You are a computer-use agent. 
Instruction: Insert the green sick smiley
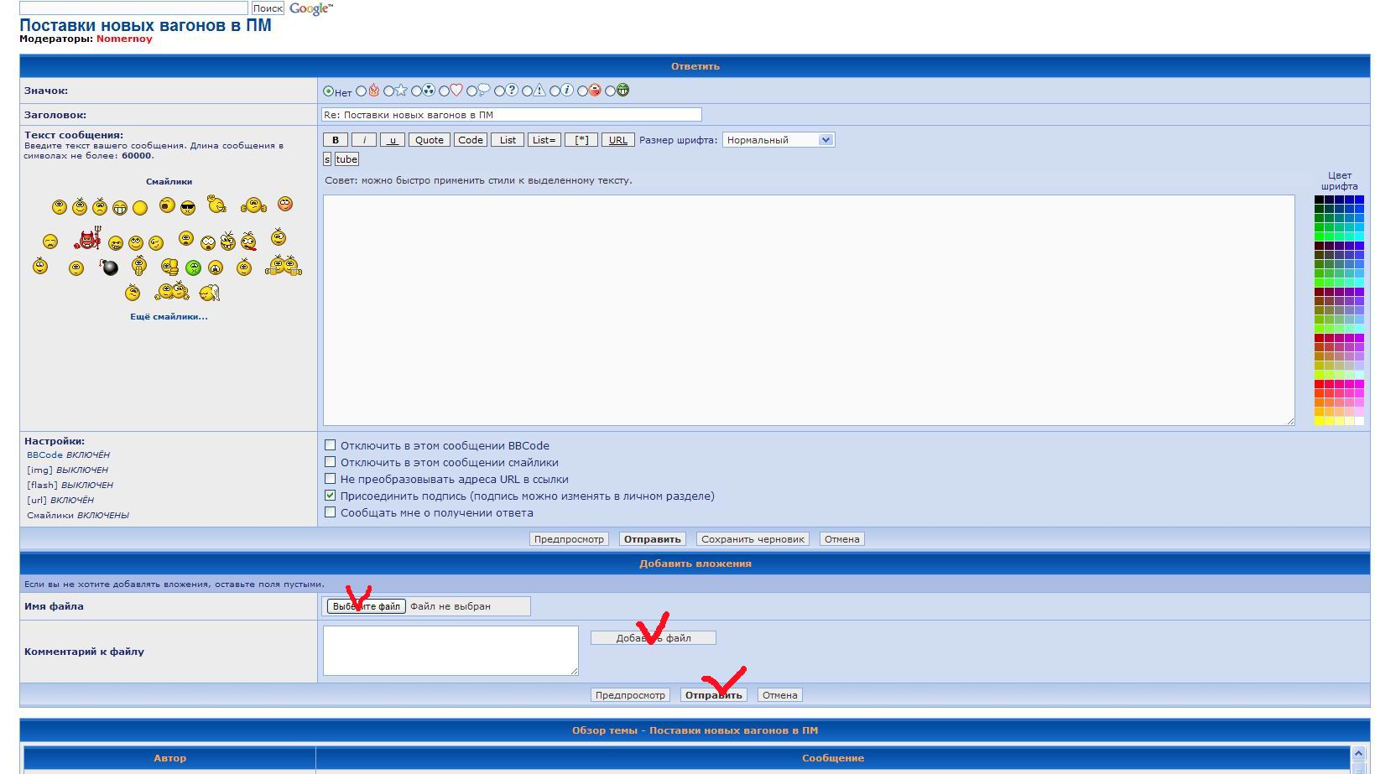(x=193, y=268)
